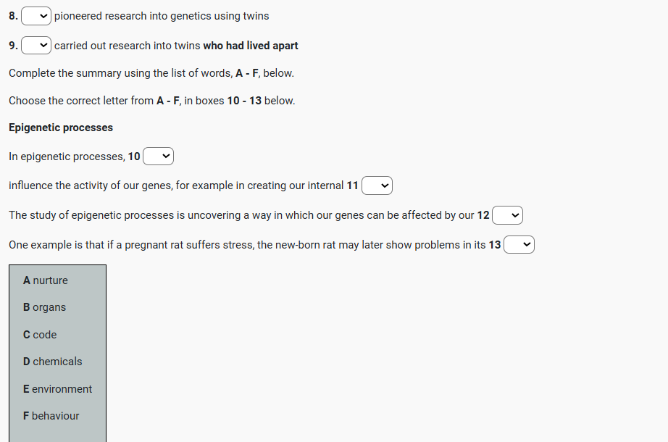Click 'influence the activity of our genes' sentence
The height and width of the screenshot is (442, 668).
(176, 185)
